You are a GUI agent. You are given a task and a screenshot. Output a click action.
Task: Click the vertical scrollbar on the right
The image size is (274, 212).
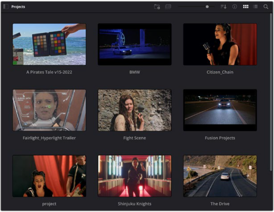271,92
